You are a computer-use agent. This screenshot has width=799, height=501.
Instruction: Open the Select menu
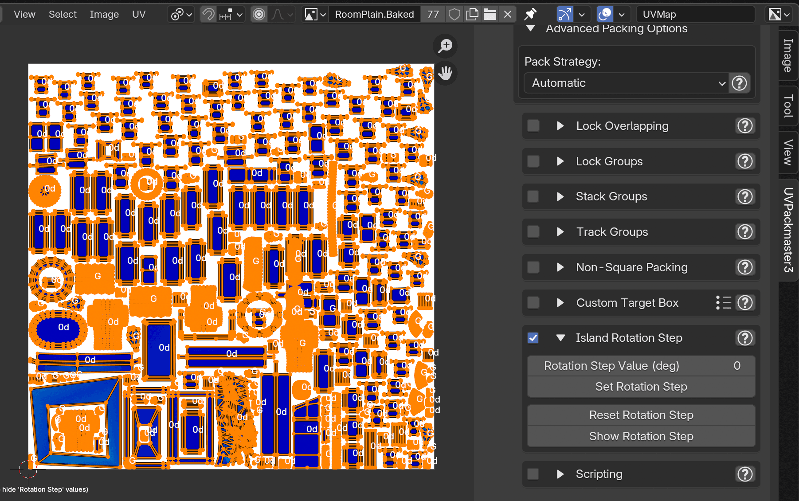[63, 14]
